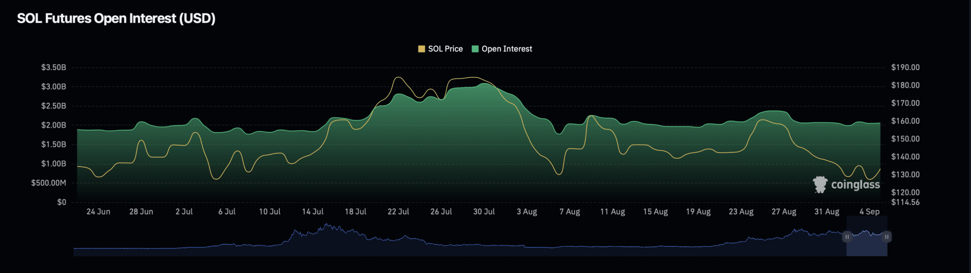Click the 4 Sep date label
Viewport: 971px width, 273px height.
(x=870, y=212)
